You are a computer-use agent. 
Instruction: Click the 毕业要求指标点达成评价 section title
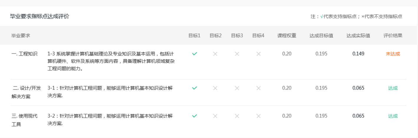40,16
